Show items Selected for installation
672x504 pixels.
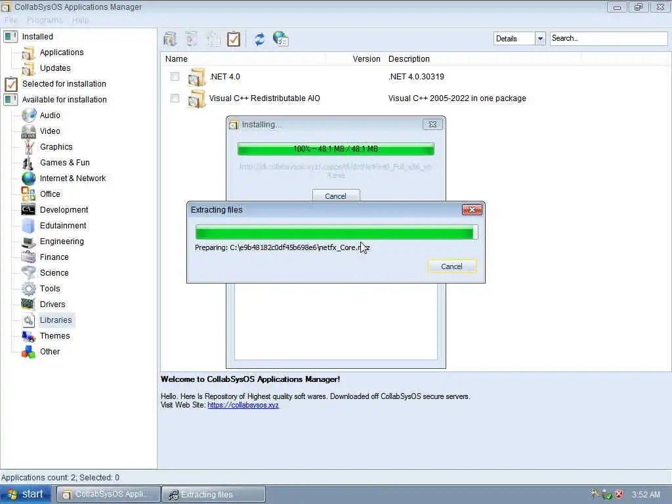point(64,84)
